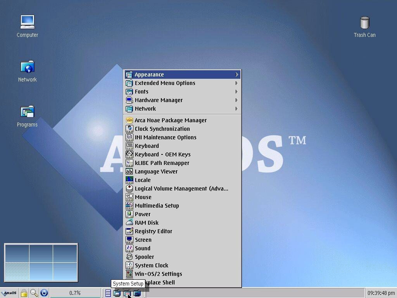Click the Multimedia Setup icon
Image resolution: width=397 pixels, height=298 pixels.
tap(129, 206)
